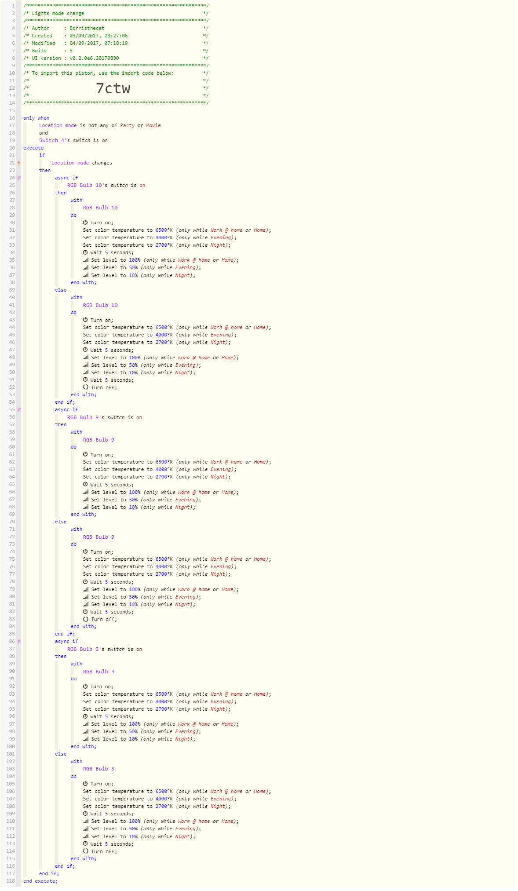Click the 'else' keyword on line 101
The height and width of the screenshot is (891, 518).
point(61,753)
